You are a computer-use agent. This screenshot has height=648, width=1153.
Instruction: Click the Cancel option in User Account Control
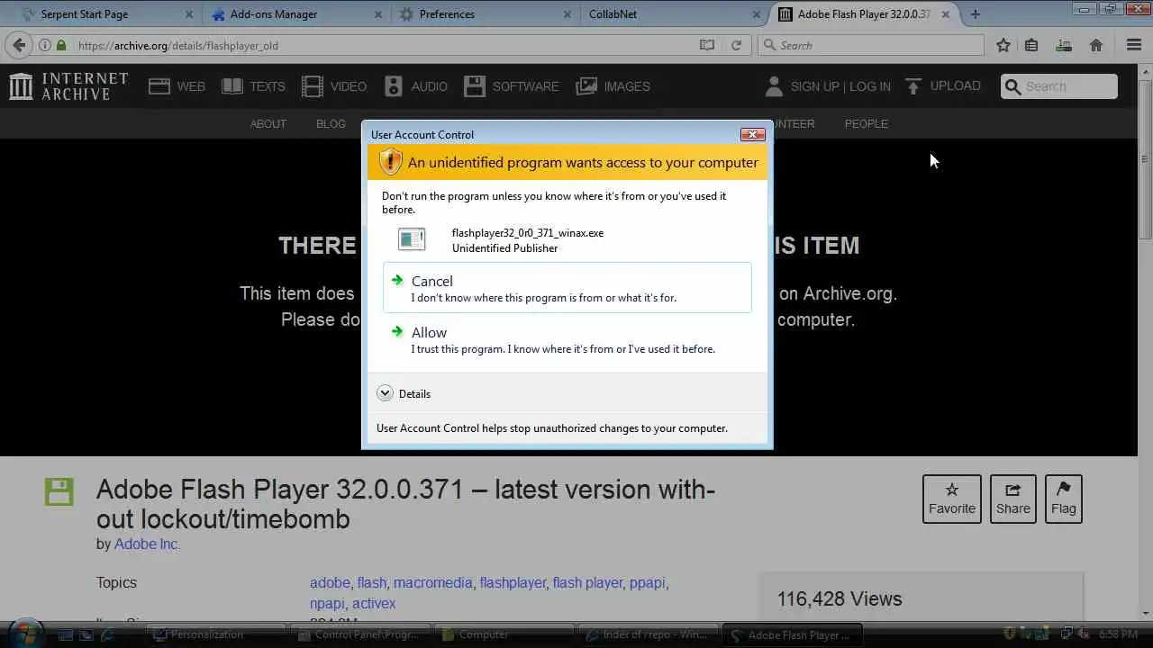567,288
